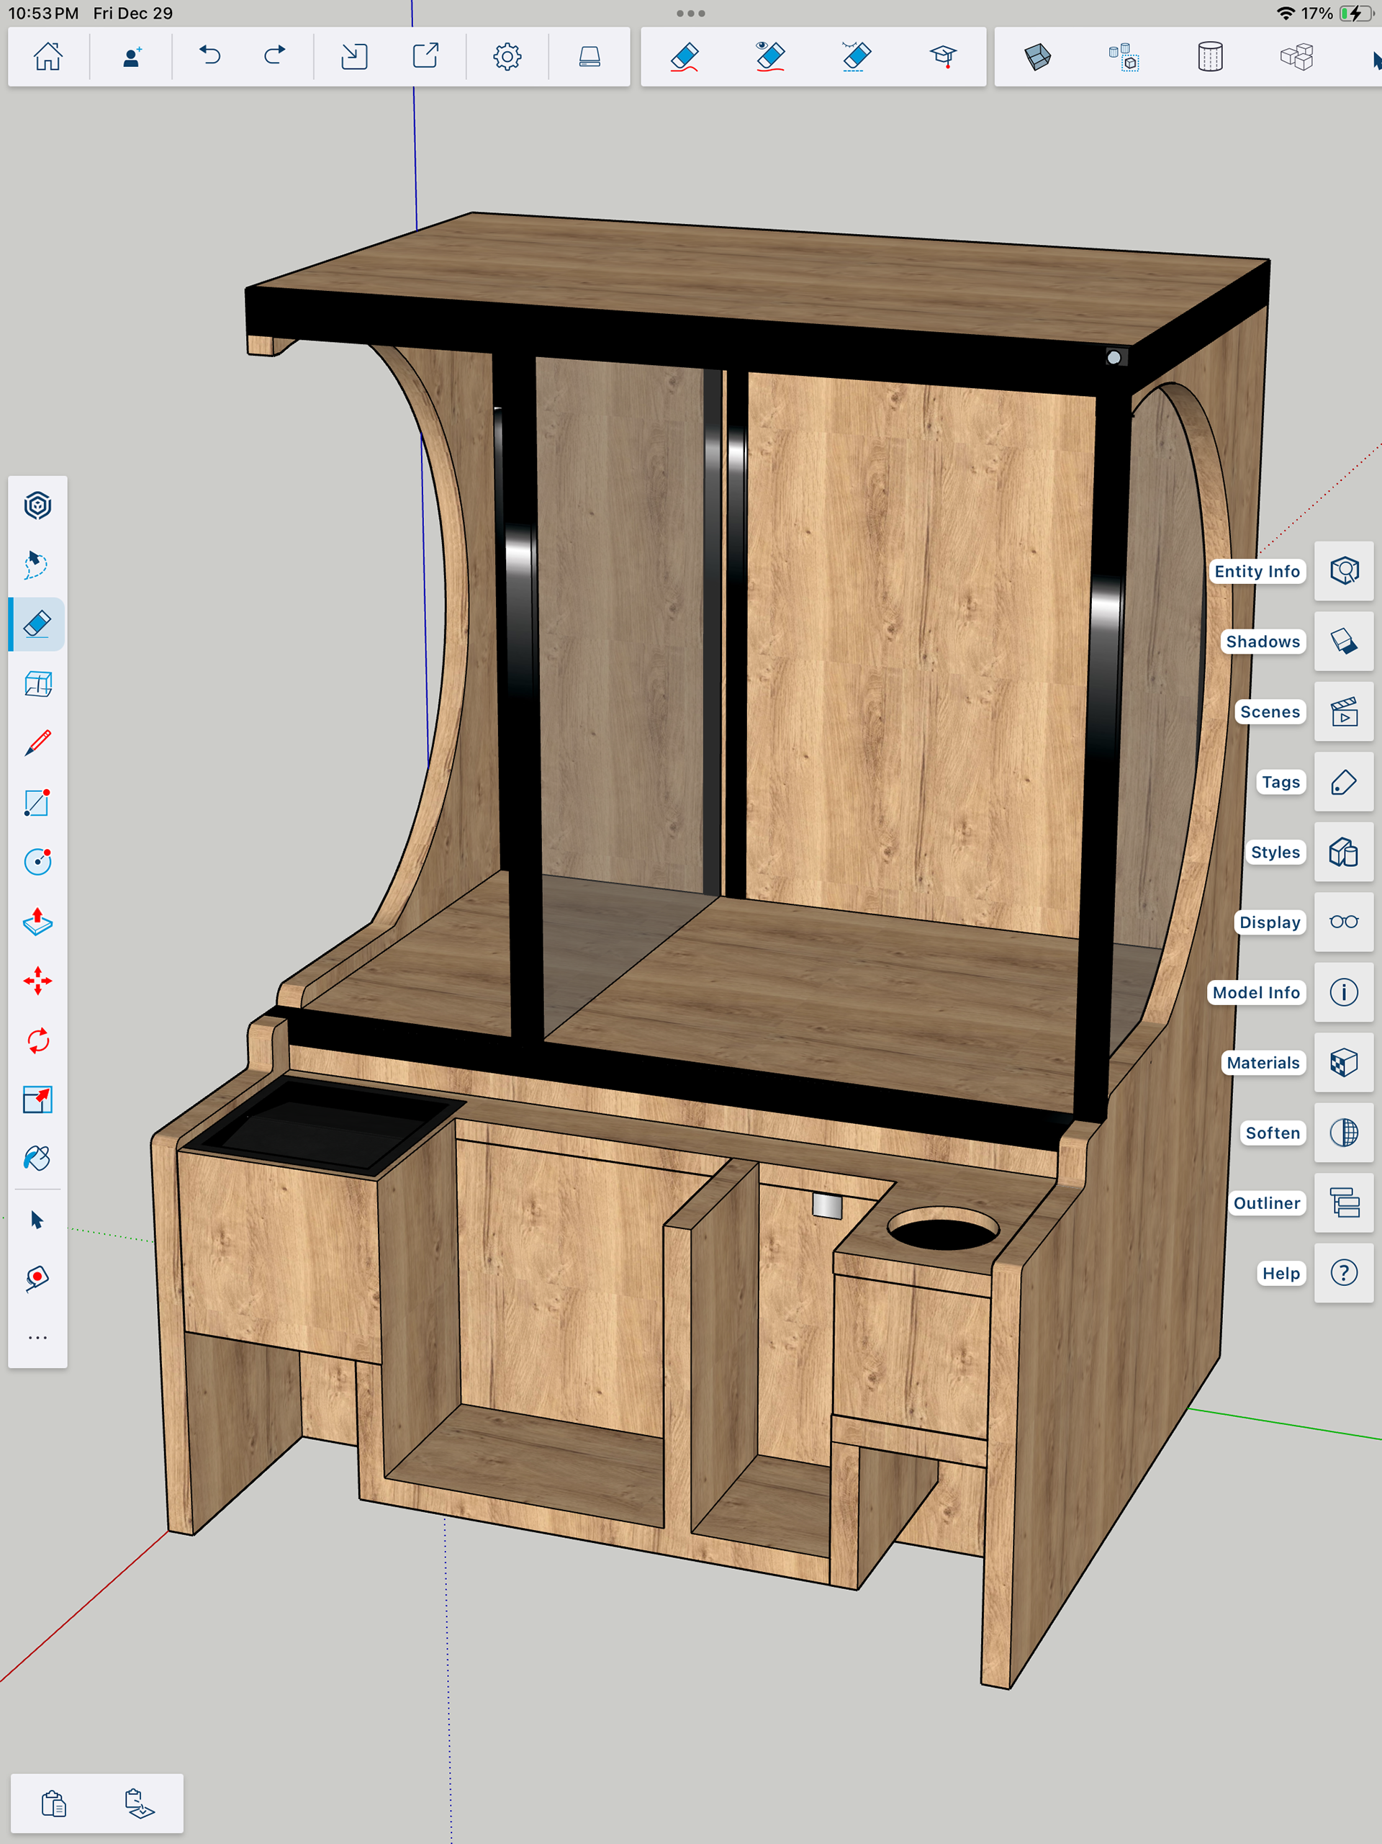Open the Outliner panel
1382x1844 pixels.
tap(1344, 1203)
